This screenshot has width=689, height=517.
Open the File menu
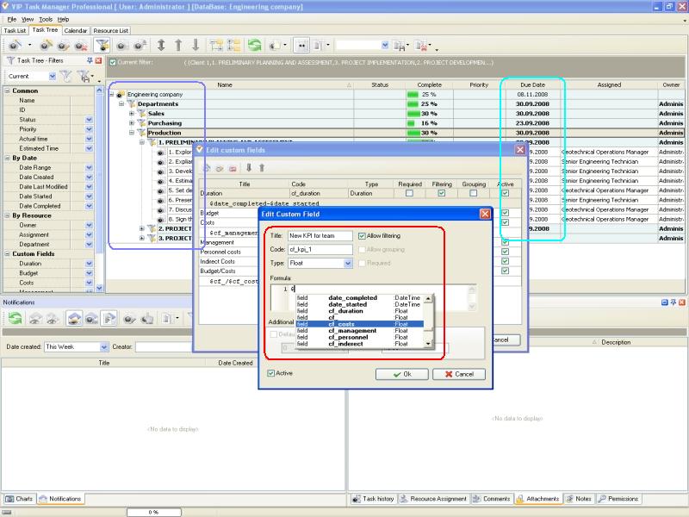point(12,19)
